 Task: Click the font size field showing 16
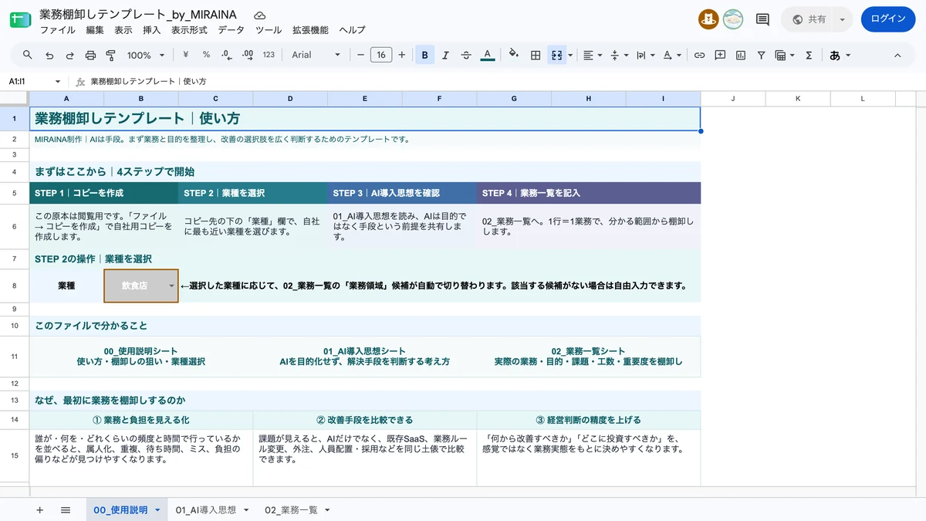click(x=381, y=55)
